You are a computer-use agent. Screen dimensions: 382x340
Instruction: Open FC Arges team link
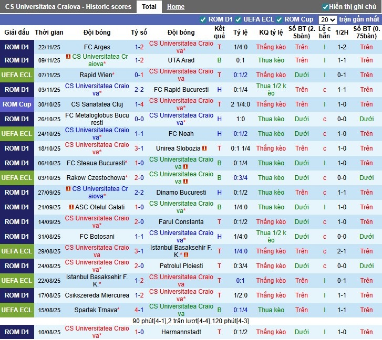[x=97, y=47]
